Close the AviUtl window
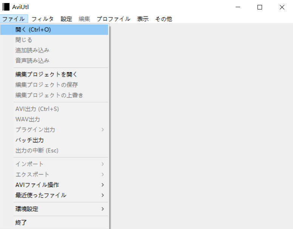The image size is (293, 229). pos(282,7)
